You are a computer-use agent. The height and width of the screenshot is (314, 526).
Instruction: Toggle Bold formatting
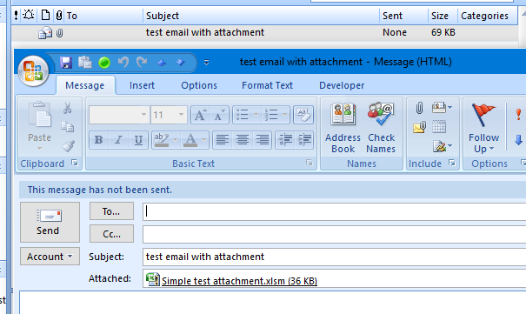[98, 139]
